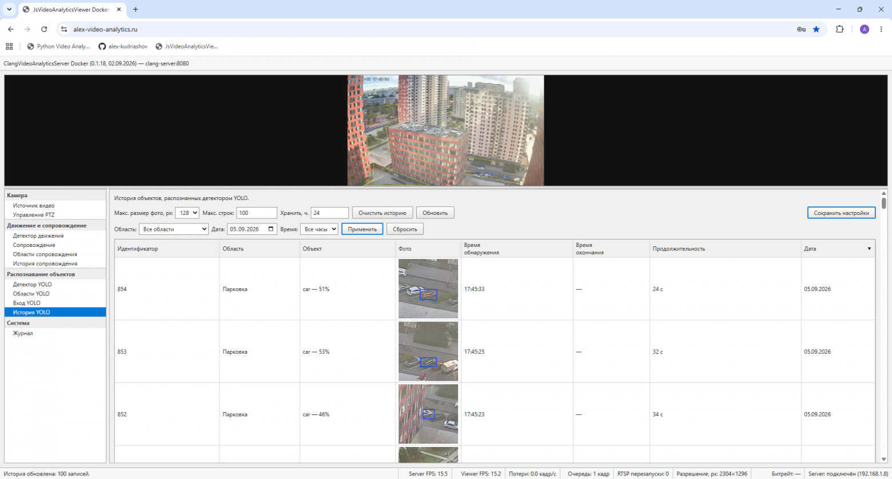The image size is (892, 479).
Task: Open the browser extensions puzzle icon
Action: click(x=839, y=29)
